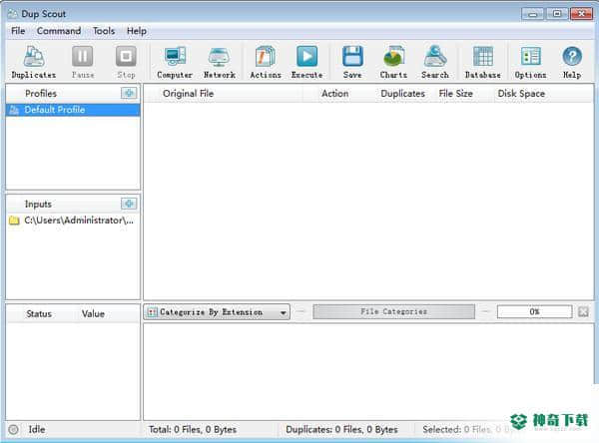The image size is (599, 443).
Task: Maximize the Dup Scout window
Action: tap(557, 14)
